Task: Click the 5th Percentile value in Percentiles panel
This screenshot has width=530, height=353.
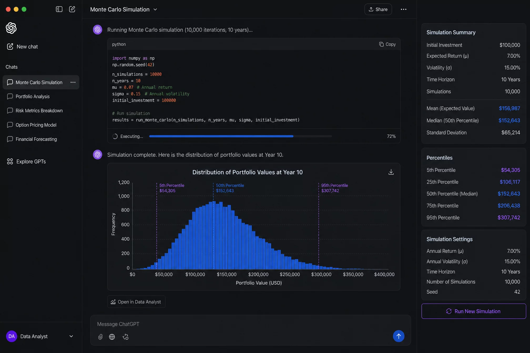Action: click(510, 170)
